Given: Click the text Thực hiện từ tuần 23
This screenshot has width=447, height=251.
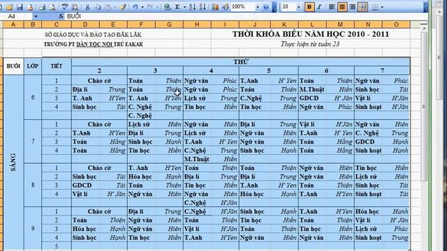Looking at the screenshot, I should [310, 44].
